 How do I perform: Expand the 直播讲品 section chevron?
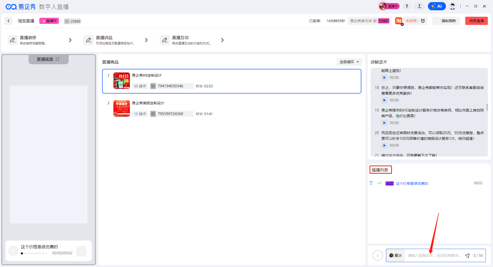[146, 40]
